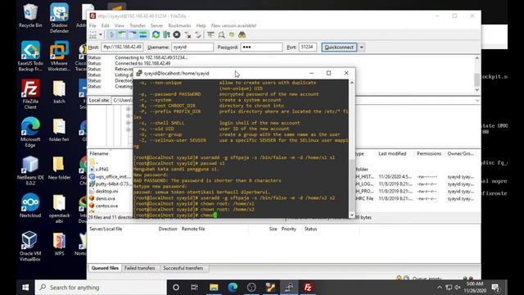Open Oracle VM VirtualBox desktop icon
The image size is (524, 295).
click(29, 246)
